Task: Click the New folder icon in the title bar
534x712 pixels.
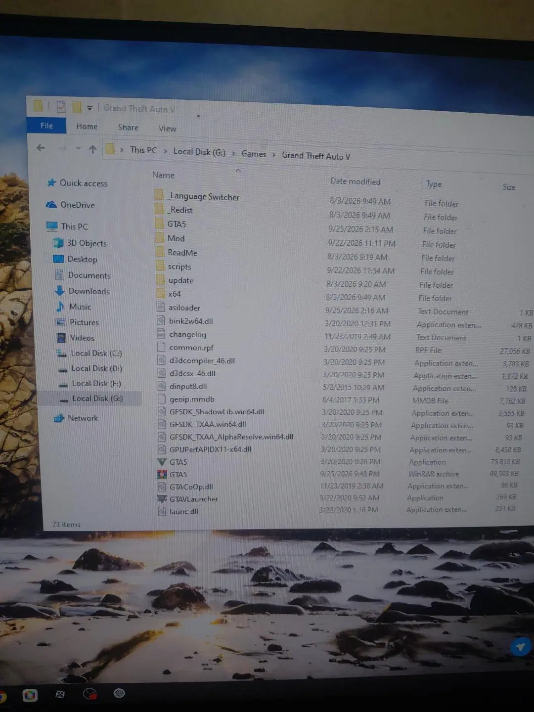Action: click(x=77, y=107)
